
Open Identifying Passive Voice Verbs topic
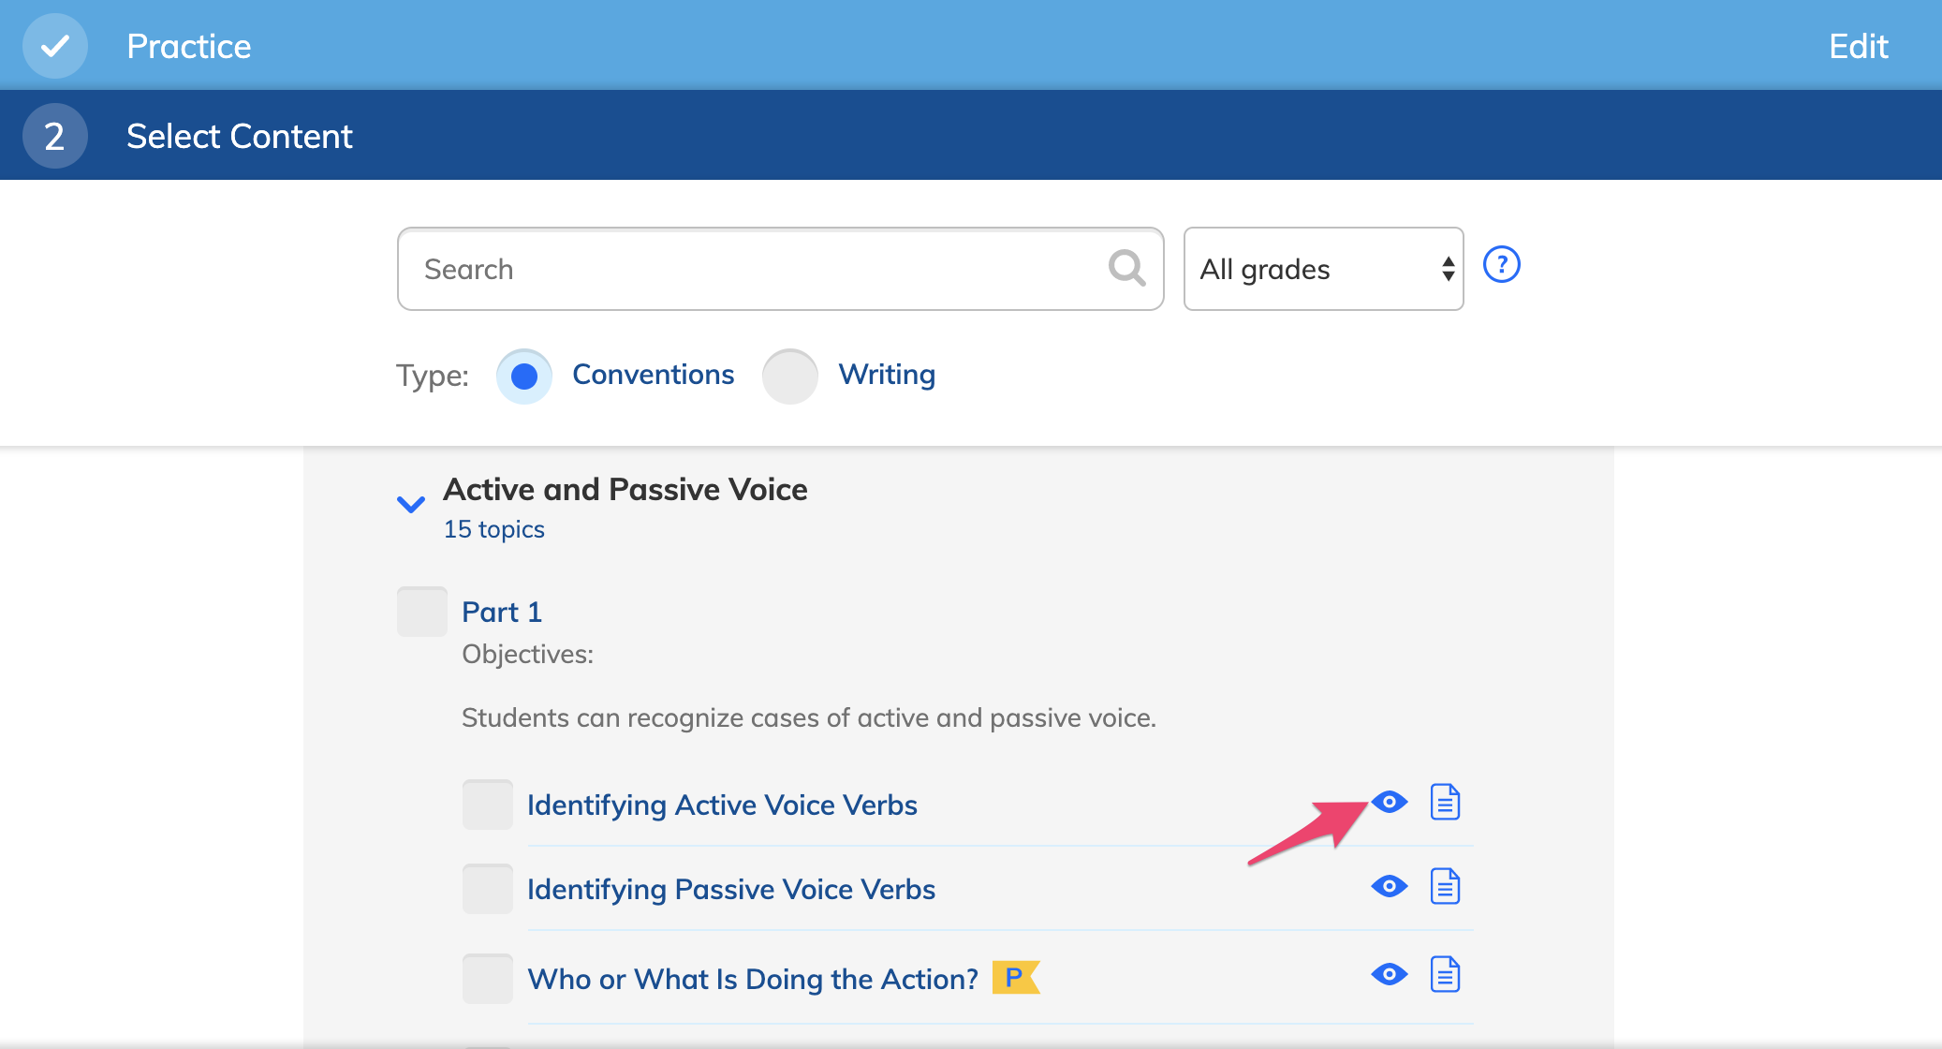pos(731,890)
